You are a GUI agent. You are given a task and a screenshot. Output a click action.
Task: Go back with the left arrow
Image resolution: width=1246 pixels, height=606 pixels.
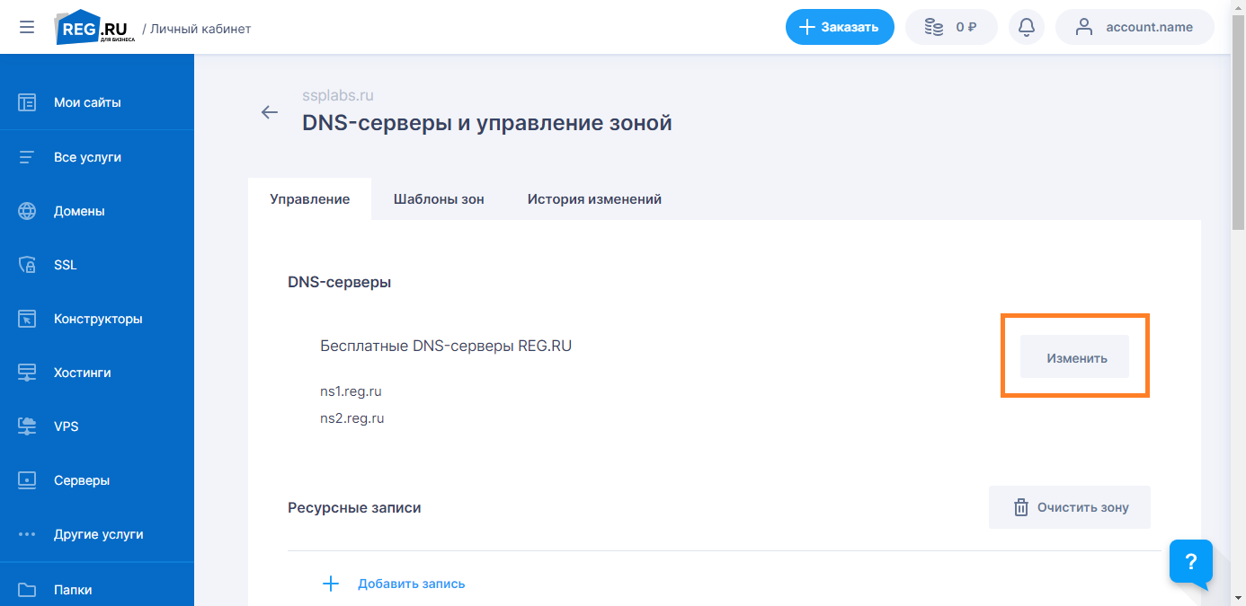(x=269, y=112)
